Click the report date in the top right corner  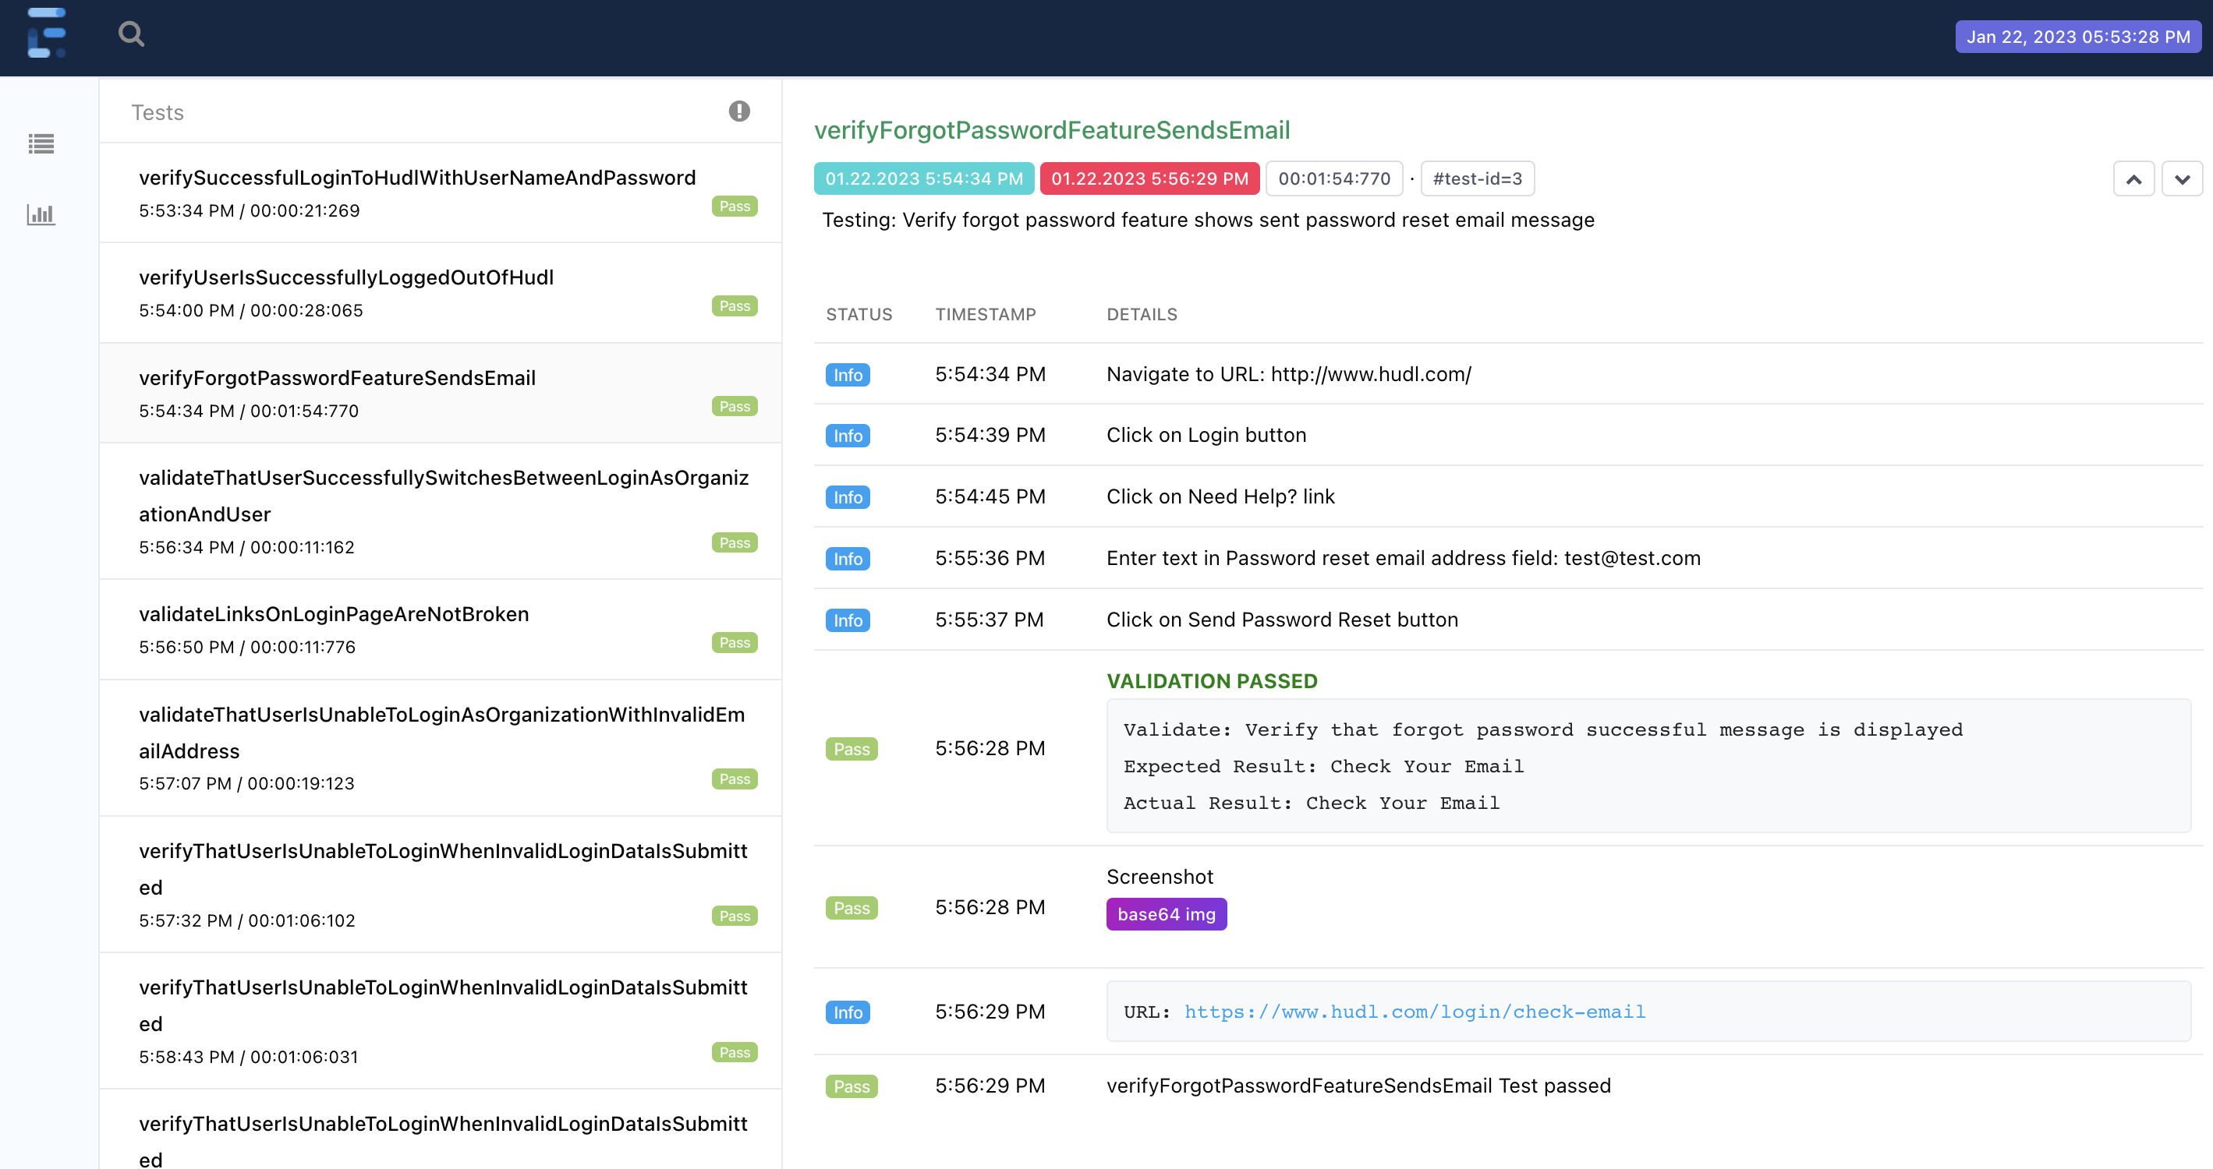(x=2078, y=36)
